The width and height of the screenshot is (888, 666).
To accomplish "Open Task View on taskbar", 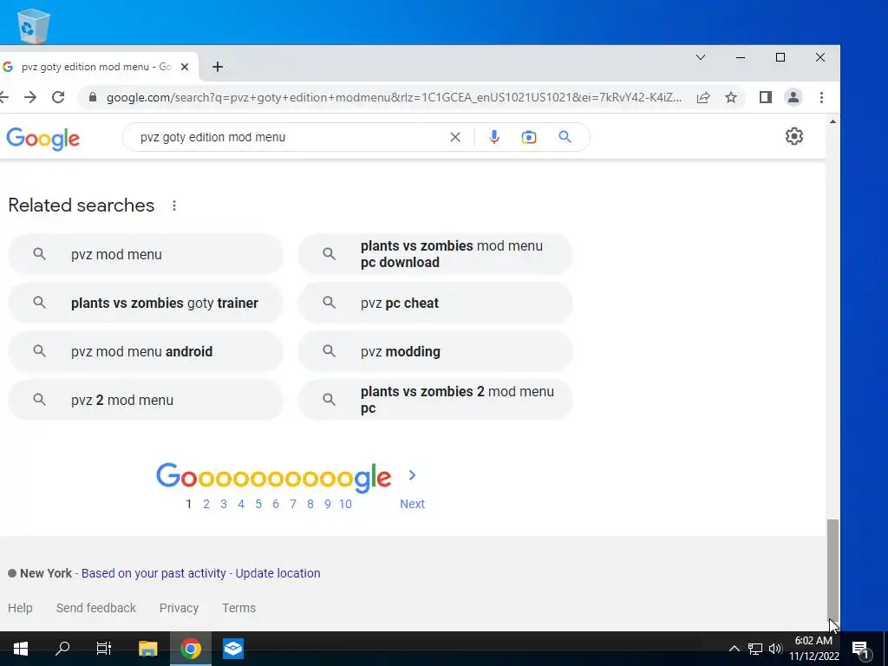I will click(x=104, y=649).
